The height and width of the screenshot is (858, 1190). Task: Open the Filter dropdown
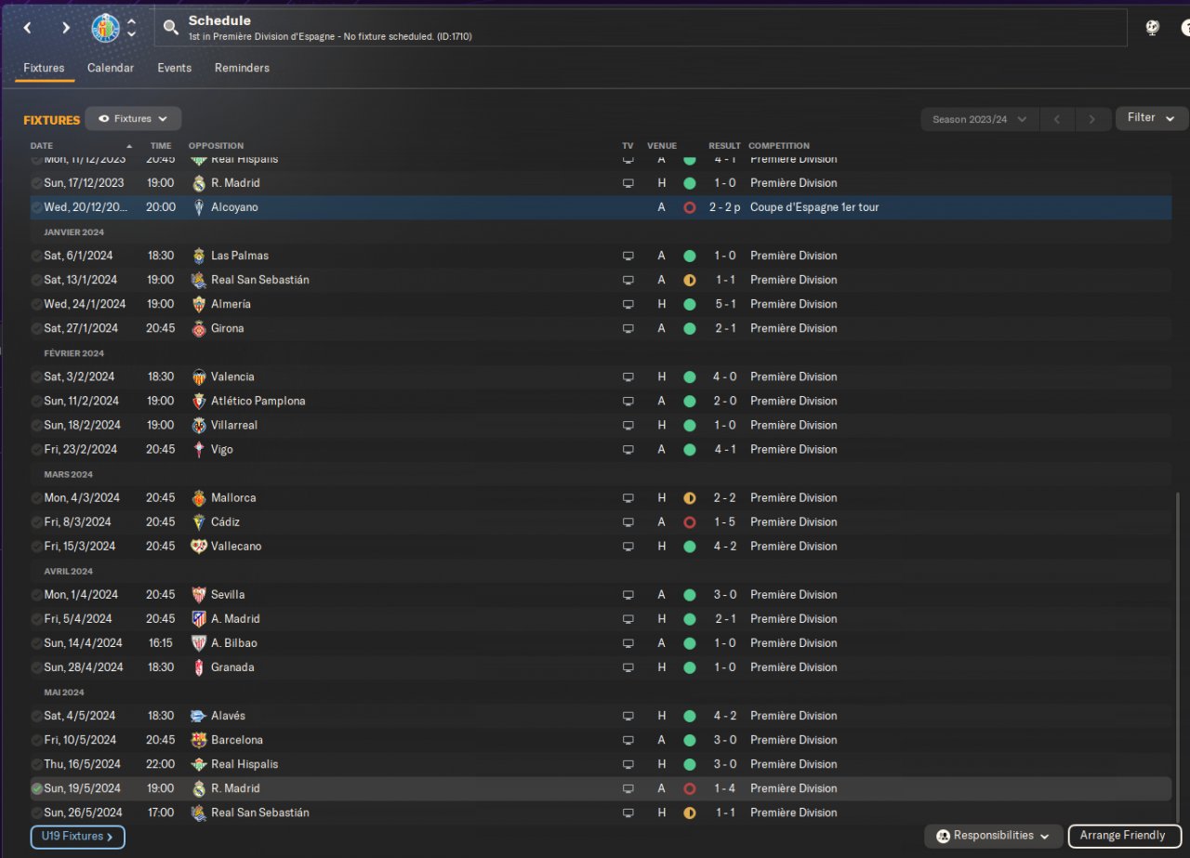coord(1152,118)
